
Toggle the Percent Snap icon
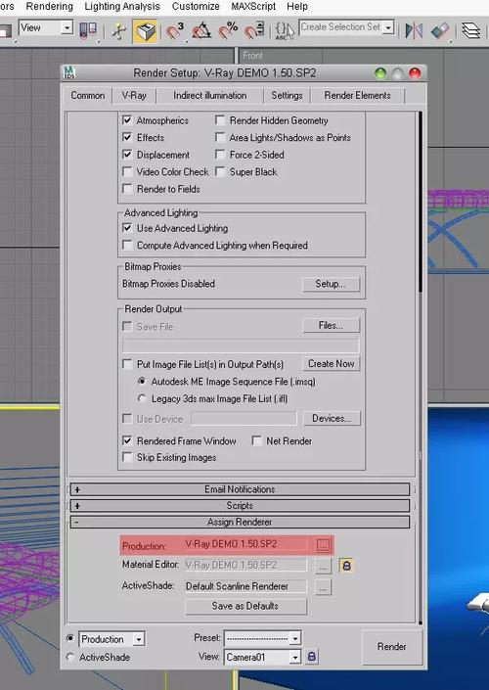tap(228, 31)
